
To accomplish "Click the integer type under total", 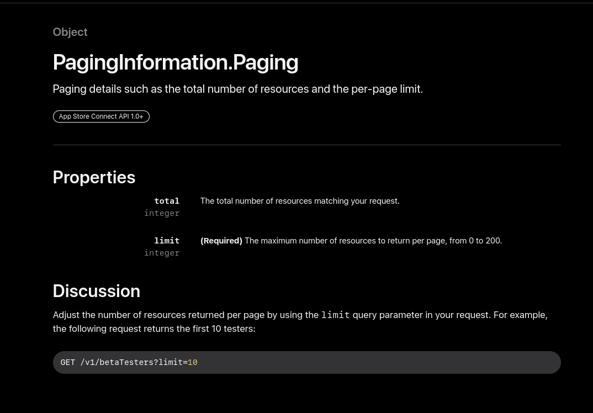I will (162, 213).
